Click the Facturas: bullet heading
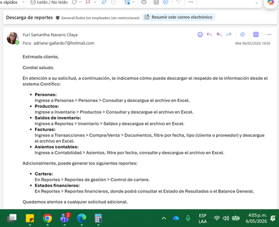 pos(45,129)
